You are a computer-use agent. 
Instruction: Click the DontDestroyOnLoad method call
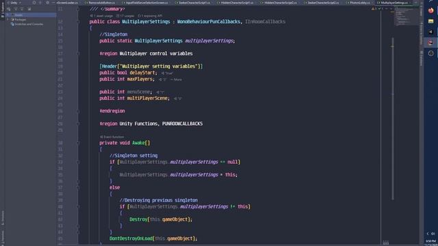click(x=131, y=238)
